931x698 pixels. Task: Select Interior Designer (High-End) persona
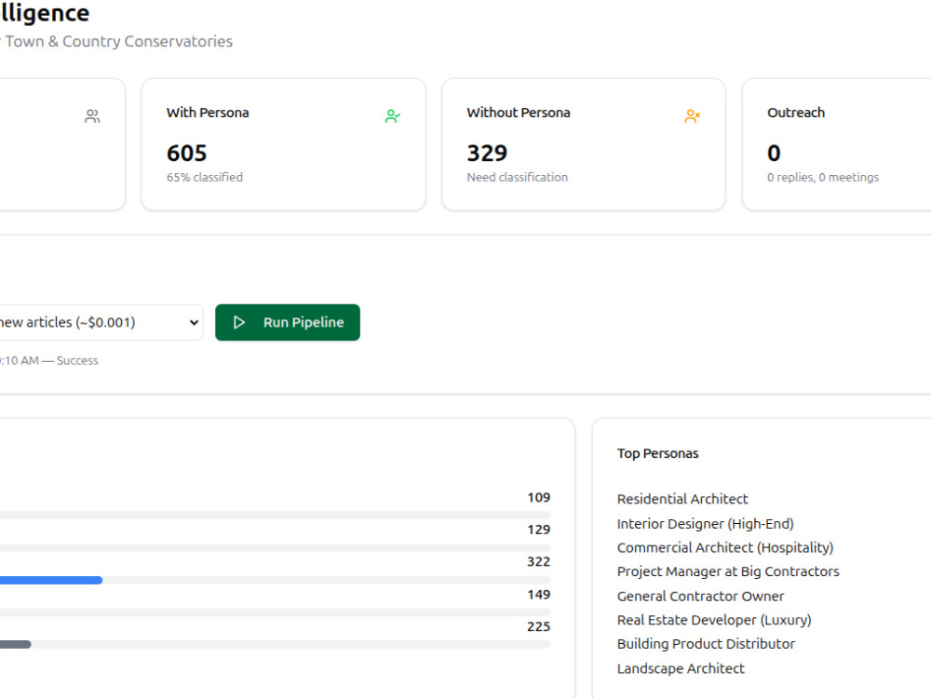point(706,523)
